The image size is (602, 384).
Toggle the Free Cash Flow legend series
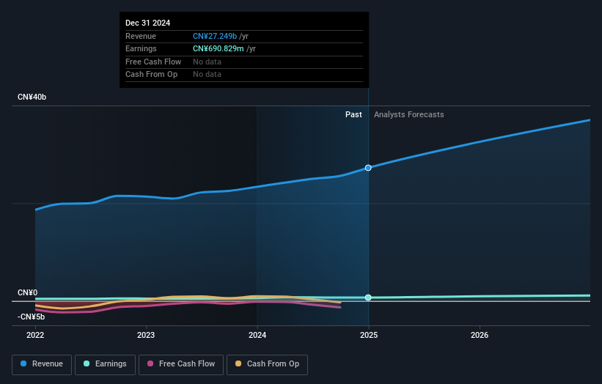[x=181, y=364]
